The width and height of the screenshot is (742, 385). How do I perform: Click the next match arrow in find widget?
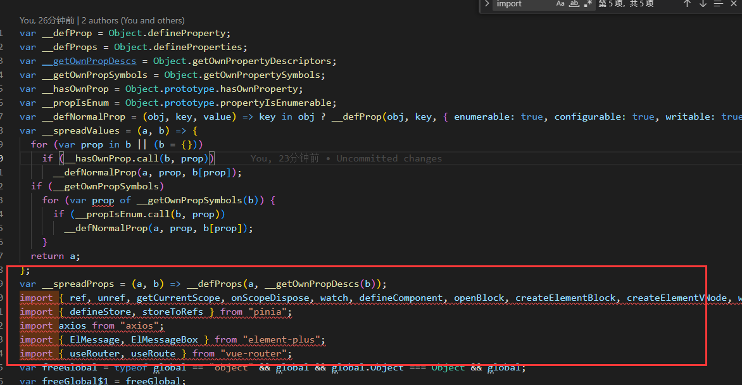[703, 4]
